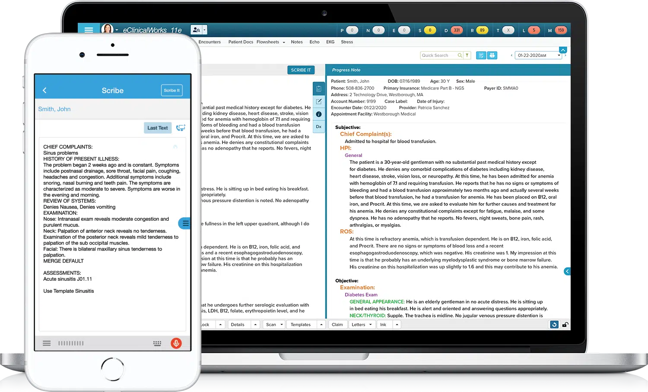
Task: Expand the arrow next to Ink
Action: tap(397, 325)
